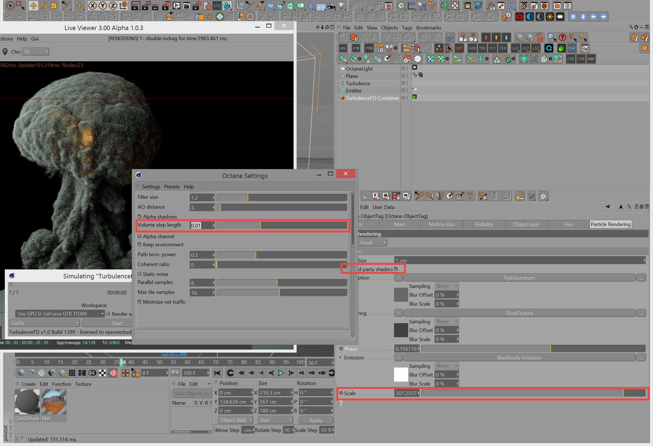
Task: Open the Chn DL channel dropdown
Action: tap(36, 52)
